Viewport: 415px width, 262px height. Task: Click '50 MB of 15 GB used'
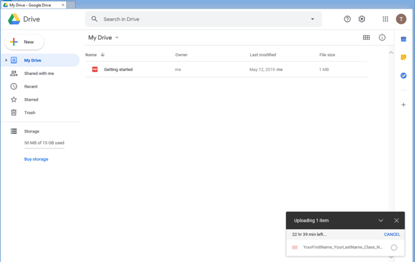pyautogui.click(x=44, y=143)
